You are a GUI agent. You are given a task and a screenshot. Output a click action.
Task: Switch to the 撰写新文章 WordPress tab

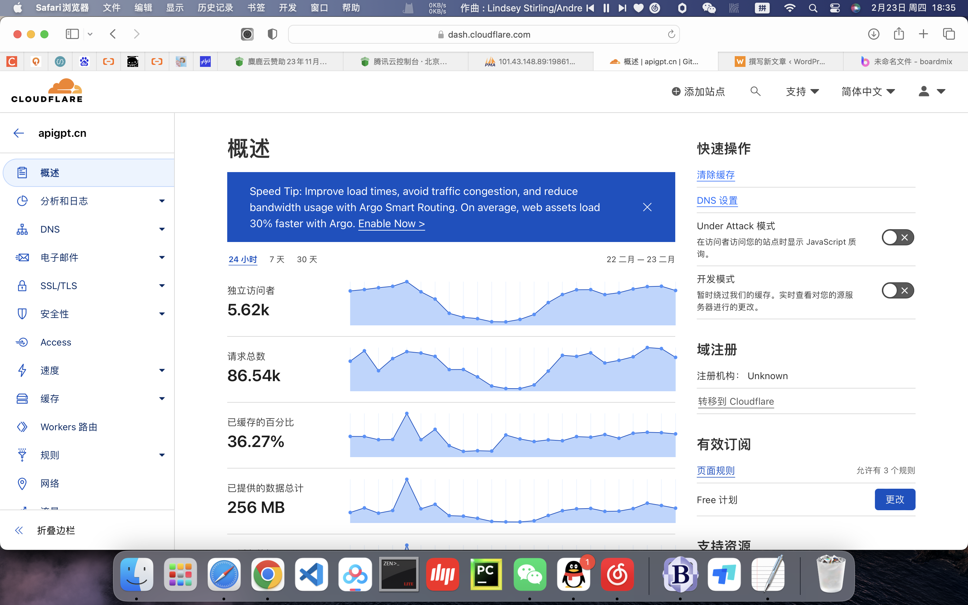tap(780, 62)
